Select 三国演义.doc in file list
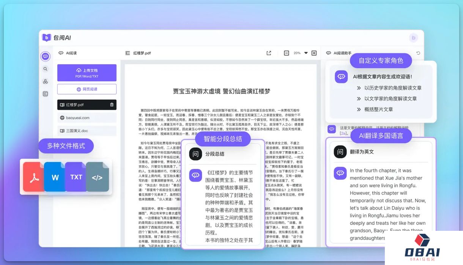The width and height of the screenshot is (463, 265). pyautogui.click(x=87, y=131)
